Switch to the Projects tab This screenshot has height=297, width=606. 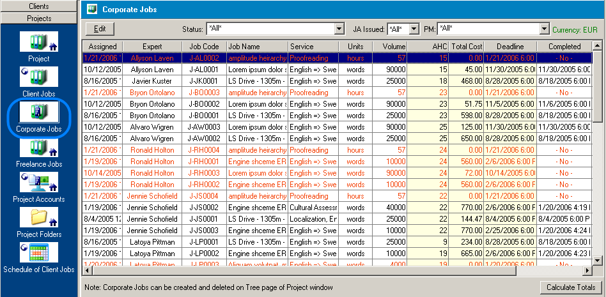(x=39, y=18)
